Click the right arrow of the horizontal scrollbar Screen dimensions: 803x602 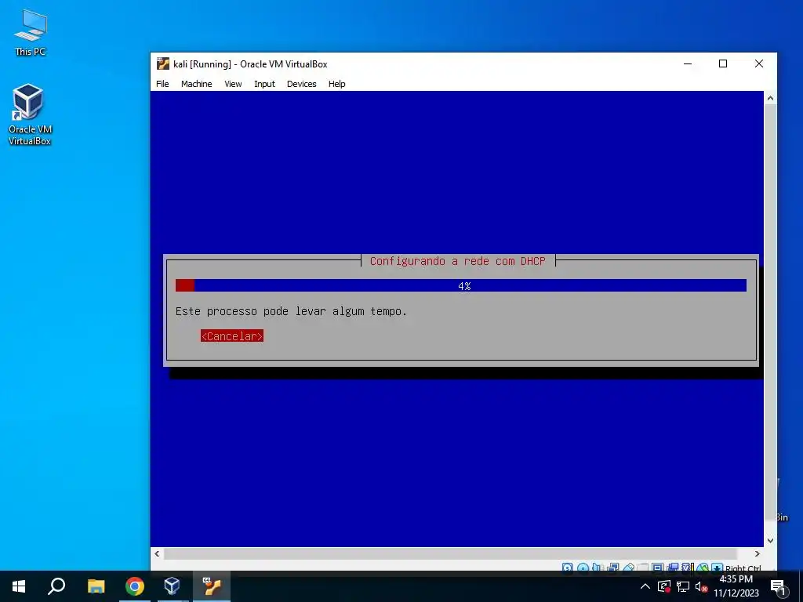(x=757, y=554)
